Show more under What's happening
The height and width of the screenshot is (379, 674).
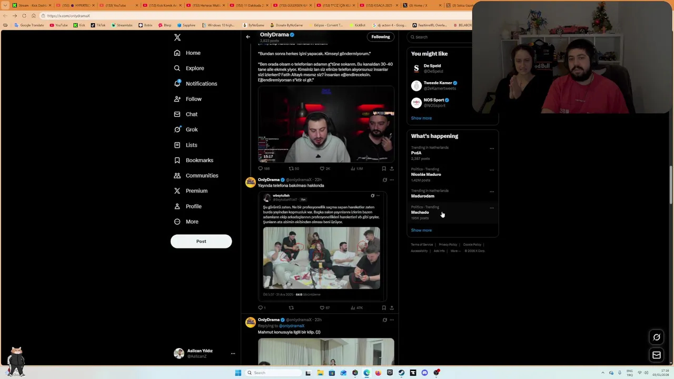(x=421, y=230)
